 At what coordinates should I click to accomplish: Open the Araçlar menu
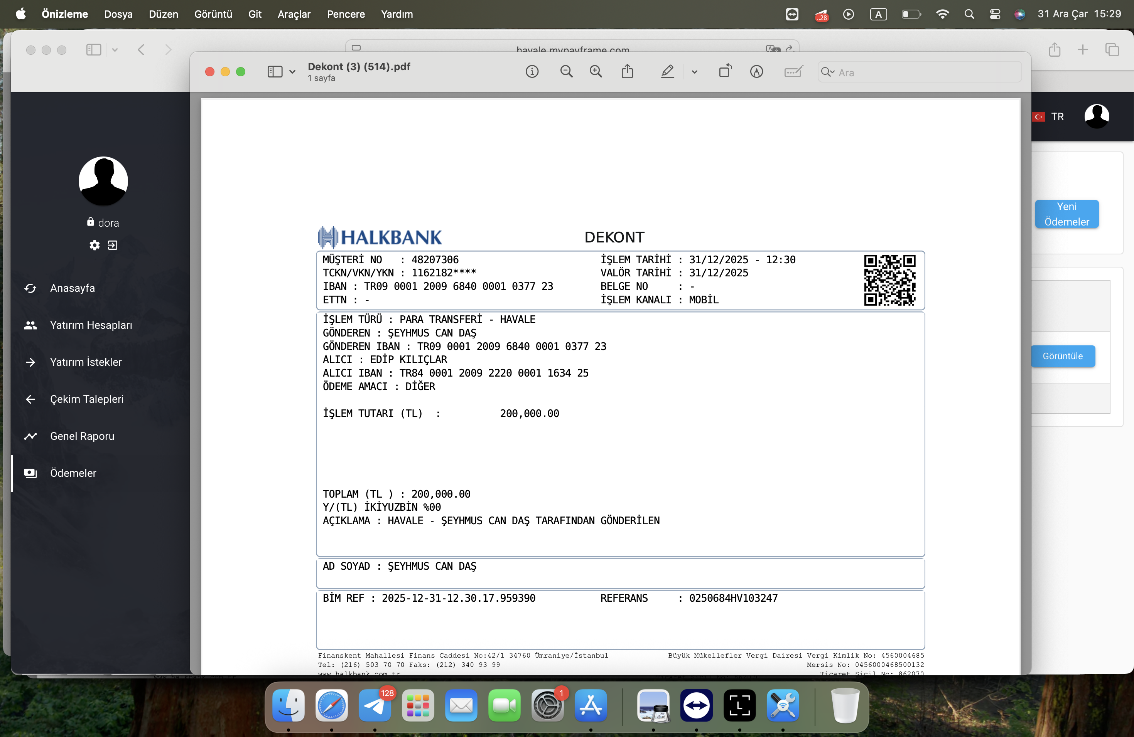coord(294,14)
